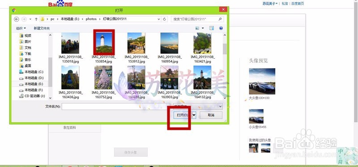Image resolution: width=358 pixels, height=167 pixels.
Task: Click file list scrollbar up arrow
Action: 225,35
